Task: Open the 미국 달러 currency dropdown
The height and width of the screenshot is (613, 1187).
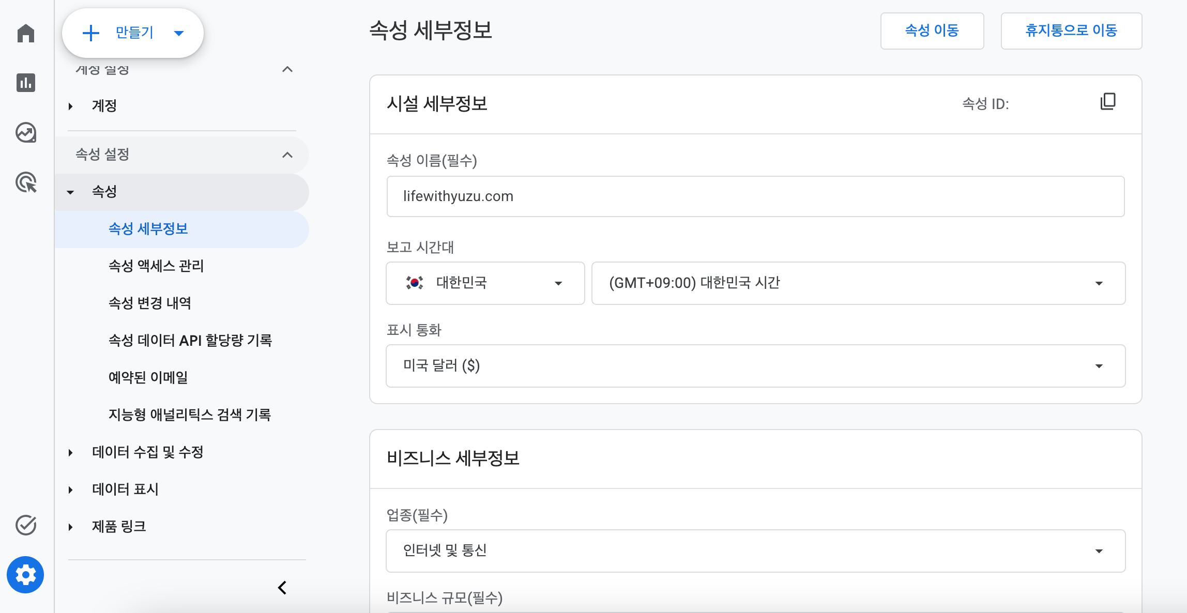Action: [755, 366]
